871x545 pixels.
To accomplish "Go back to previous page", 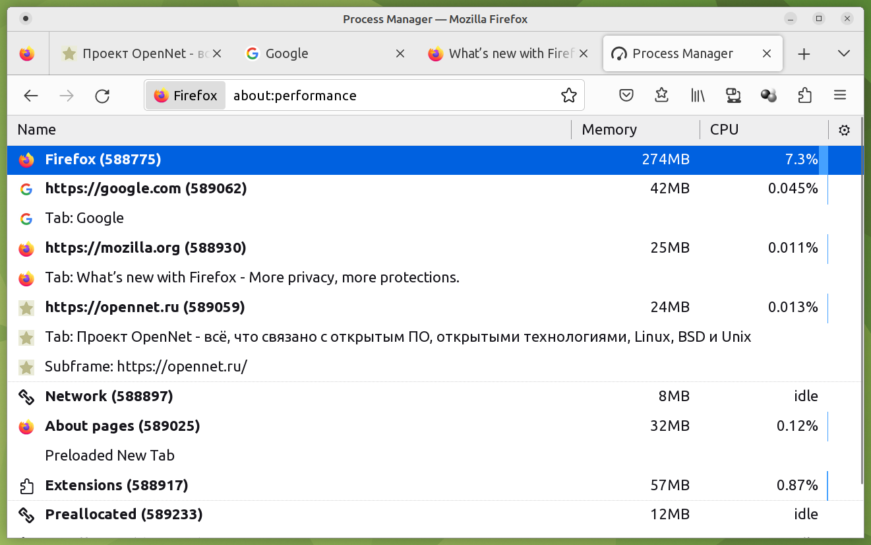I will click(x=31, y=96).
